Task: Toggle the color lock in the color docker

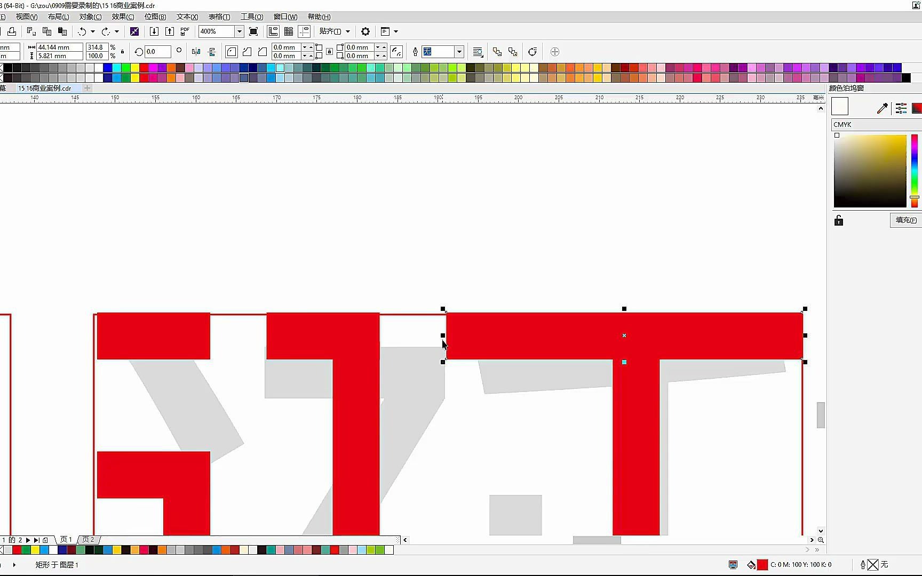Action: click(x=839, y=220)
